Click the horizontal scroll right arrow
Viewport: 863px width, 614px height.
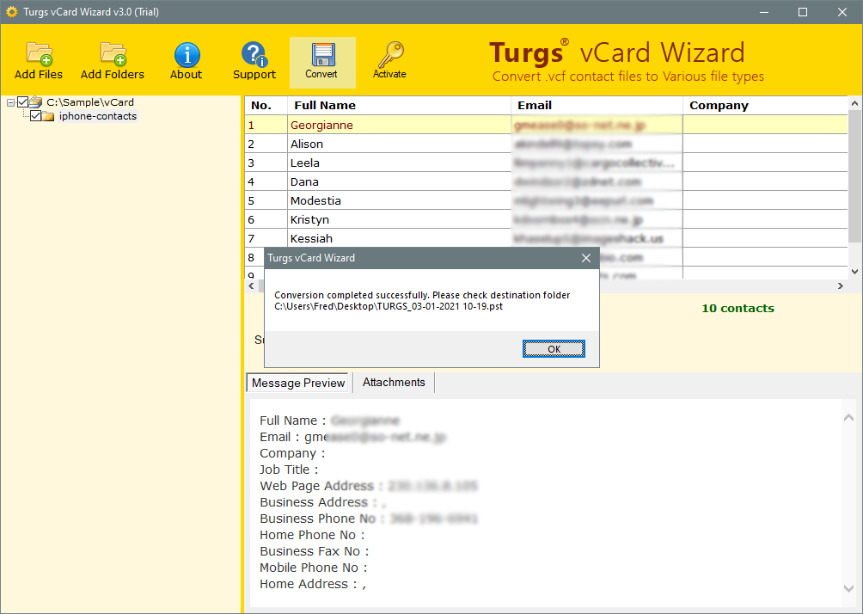841,286
